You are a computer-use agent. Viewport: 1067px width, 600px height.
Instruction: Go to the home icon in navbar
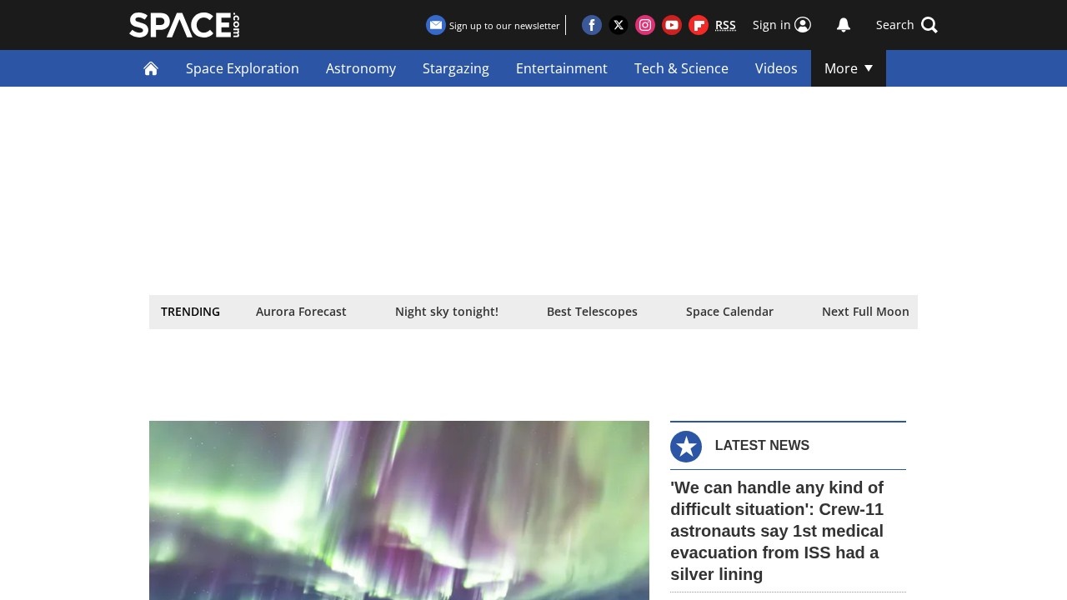coord(151,68)
